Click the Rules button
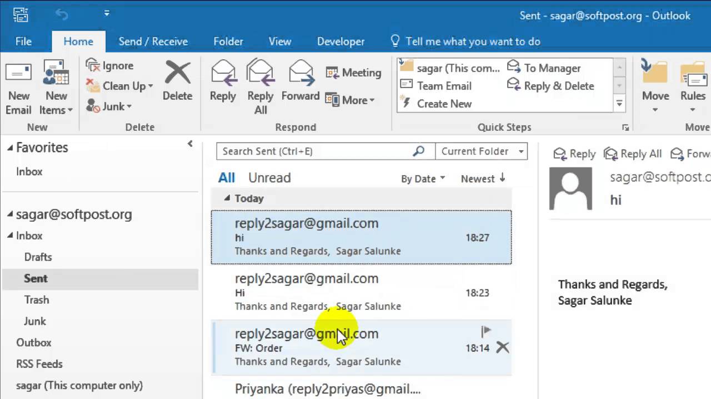This screenshot has width=711, height=399. [x=693, y=88]
